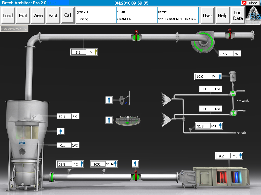This screenshot has height=195, width=261.
Task: Click the 9.2 °C temperature field
Action: pos(223,156)
